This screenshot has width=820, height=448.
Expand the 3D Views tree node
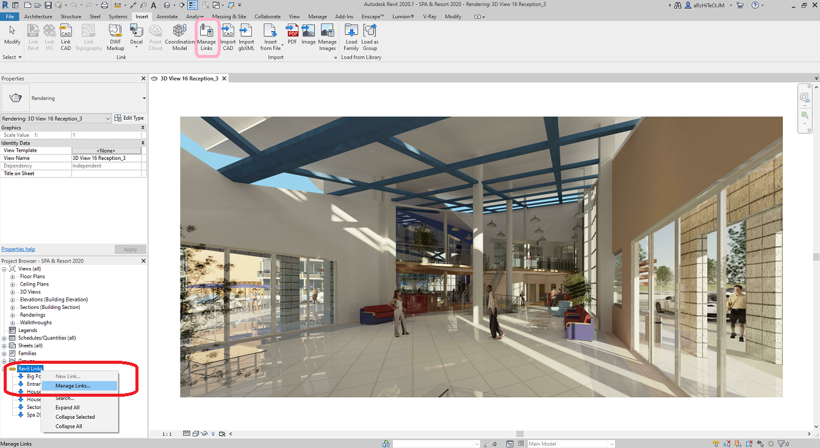point(12,292)
